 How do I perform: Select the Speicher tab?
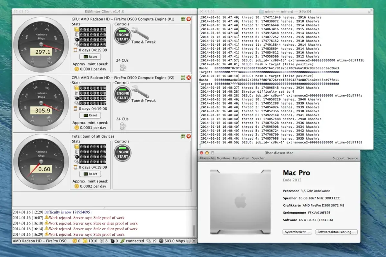(258, 158)
